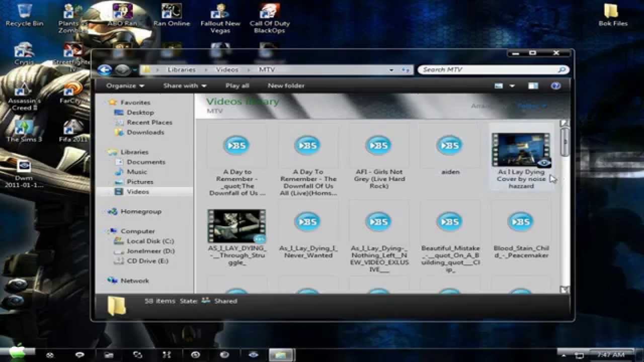Open the Documents library
Image resolution: width=644 pixels, height=362 pixels.
140,162
